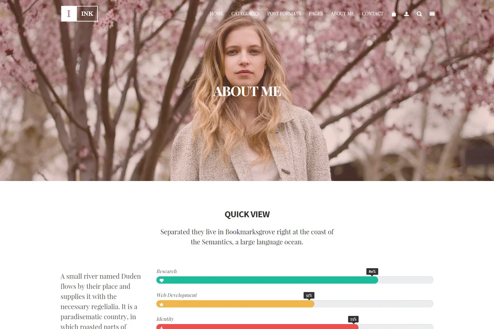
Task: Open the search magnifier icon
Action: (x=419, y=14)
